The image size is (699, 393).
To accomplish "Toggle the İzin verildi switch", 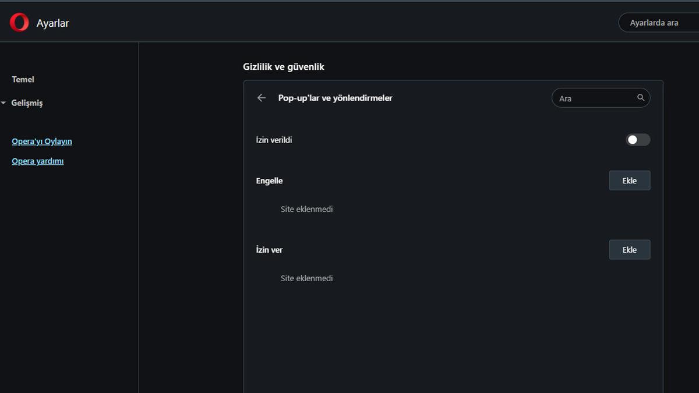I will (637, 140).
